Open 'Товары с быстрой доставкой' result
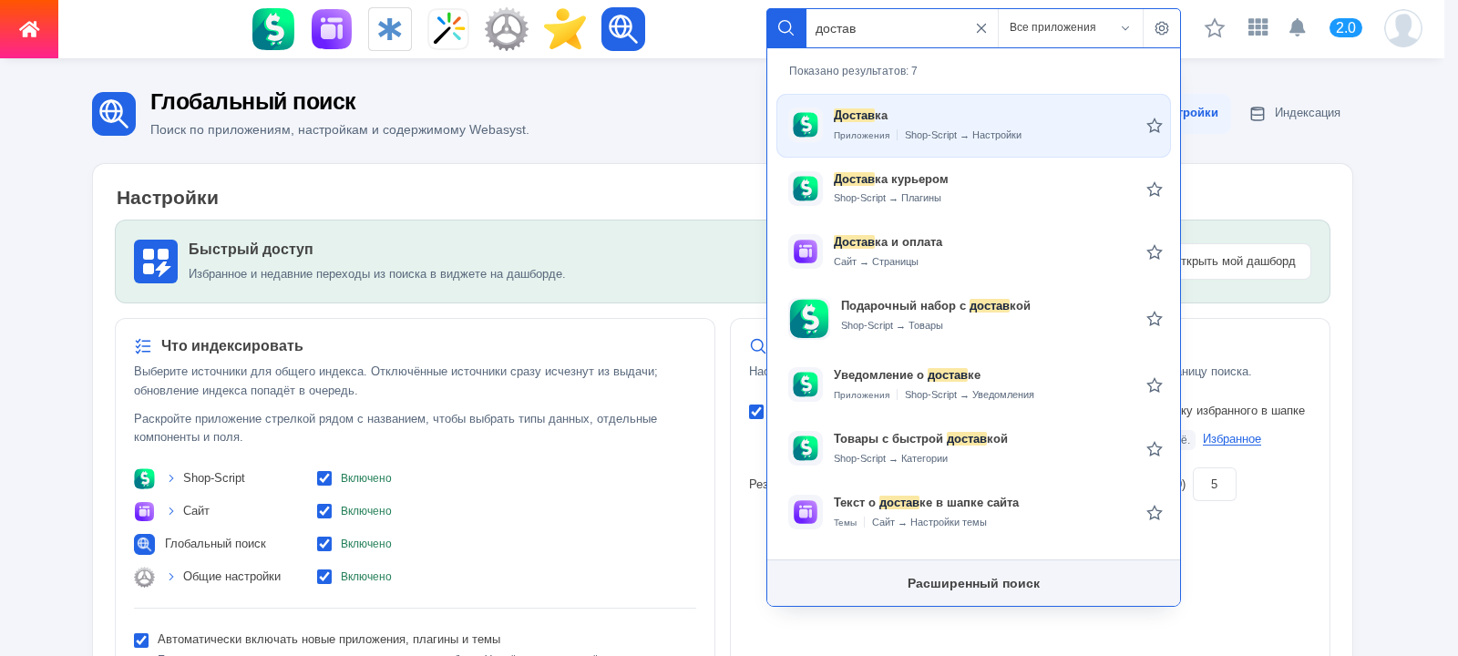The image size is (1458, 656). click(x=973, y=448)
